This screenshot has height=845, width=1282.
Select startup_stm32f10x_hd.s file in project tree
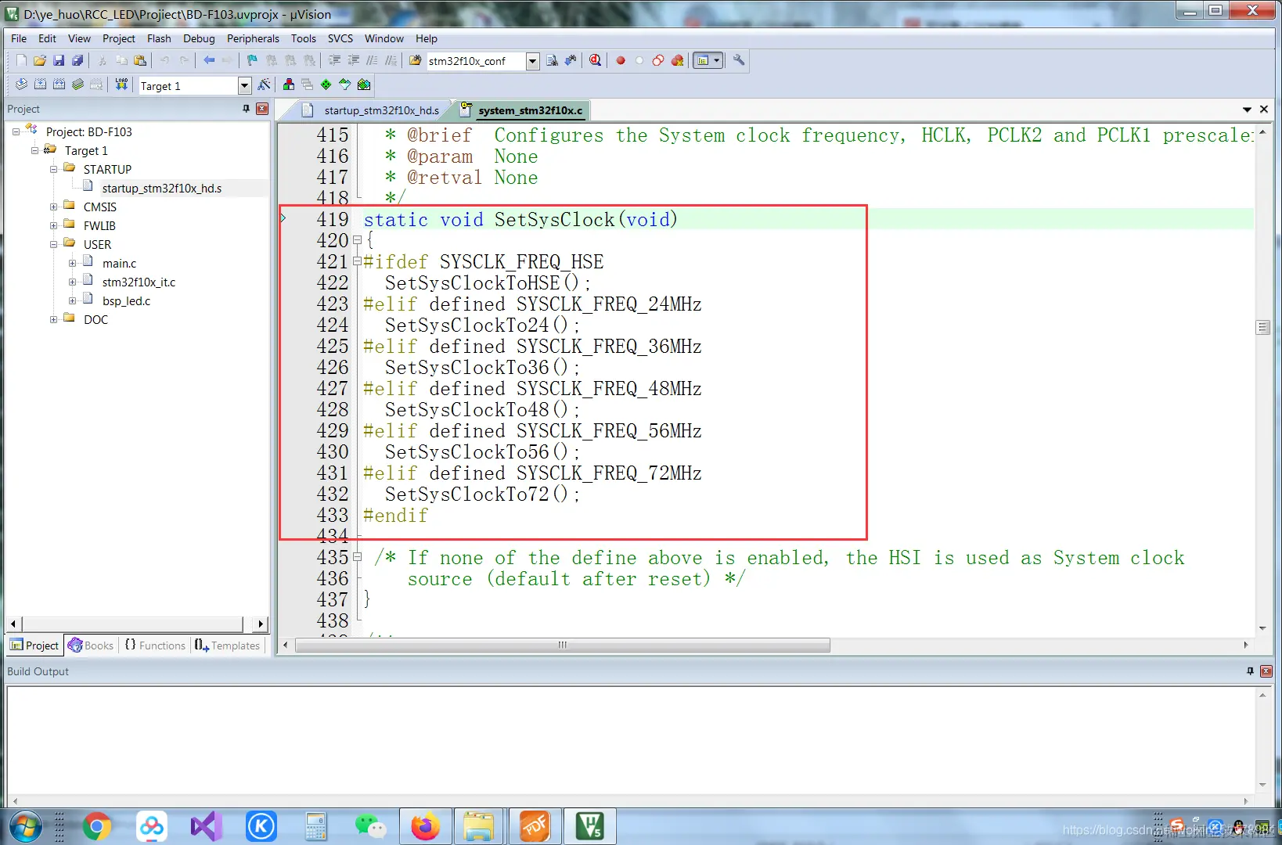[162, 188]
